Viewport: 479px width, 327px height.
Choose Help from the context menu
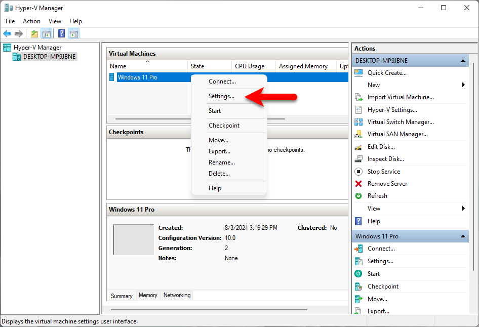[x=229, y=188]
